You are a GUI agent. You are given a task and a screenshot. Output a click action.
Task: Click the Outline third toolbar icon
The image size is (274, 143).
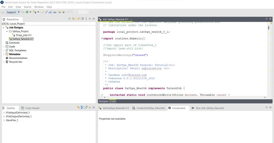tap(86, 107)
